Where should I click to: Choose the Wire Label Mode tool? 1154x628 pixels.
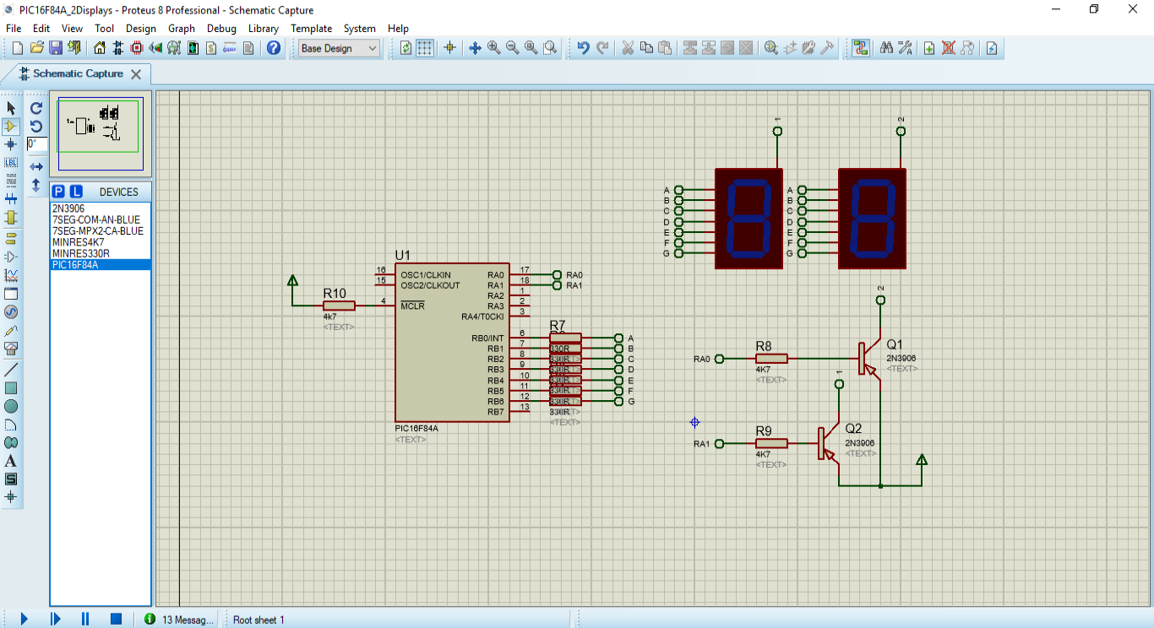tap(11, 163)
